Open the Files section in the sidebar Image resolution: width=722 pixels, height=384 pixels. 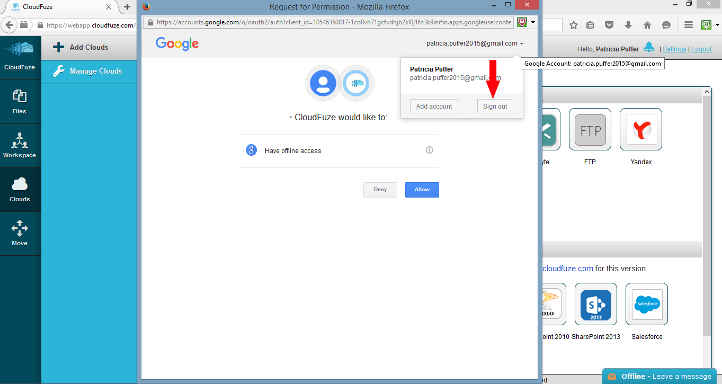coord(20,102)
